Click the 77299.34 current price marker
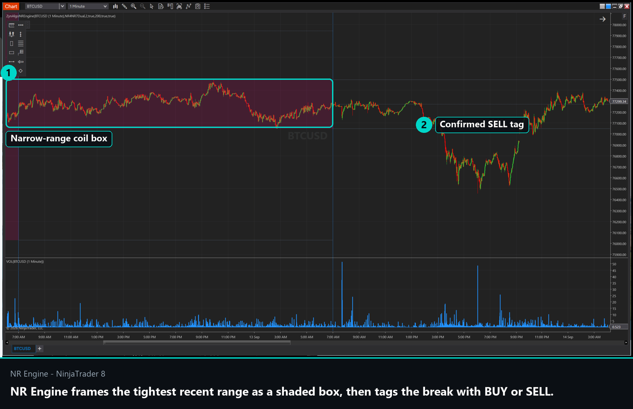 click(x=619, y=101)
